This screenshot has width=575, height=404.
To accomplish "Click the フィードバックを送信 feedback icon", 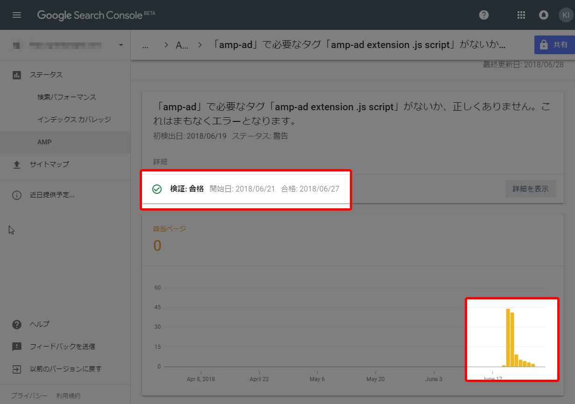I will pos(17,347).
